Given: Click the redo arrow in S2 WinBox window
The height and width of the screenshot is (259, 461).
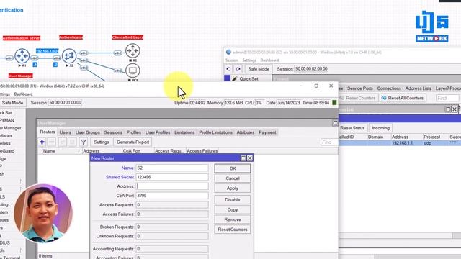Looking at the screenshot, I should [238, 69].
